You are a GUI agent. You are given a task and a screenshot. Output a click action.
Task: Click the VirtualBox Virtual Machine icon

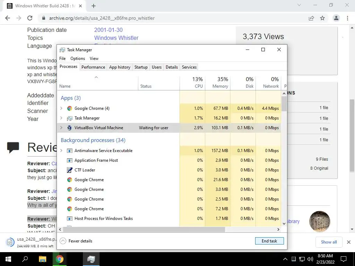click(69, 128)
